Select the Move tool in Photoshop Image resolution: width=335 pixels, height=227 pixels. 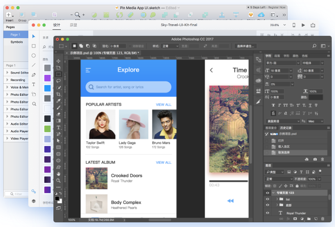click(59, 61)
